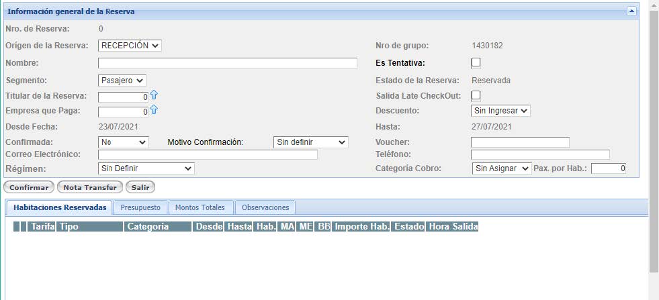Click the blue arrow beside Empresa que Paga
The height and width of the screenshot is (300, 659).
pos(154,110)
